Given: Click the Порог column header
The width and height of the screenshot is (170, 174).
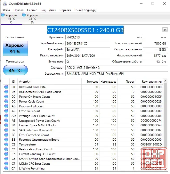Looking at the screenshot, I should click(127, 82).
